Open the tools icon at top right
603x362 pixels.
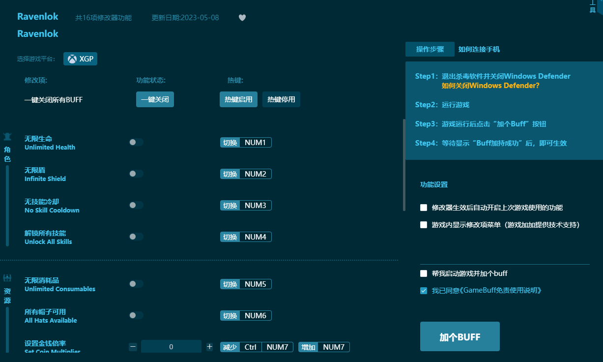[592, 7]
